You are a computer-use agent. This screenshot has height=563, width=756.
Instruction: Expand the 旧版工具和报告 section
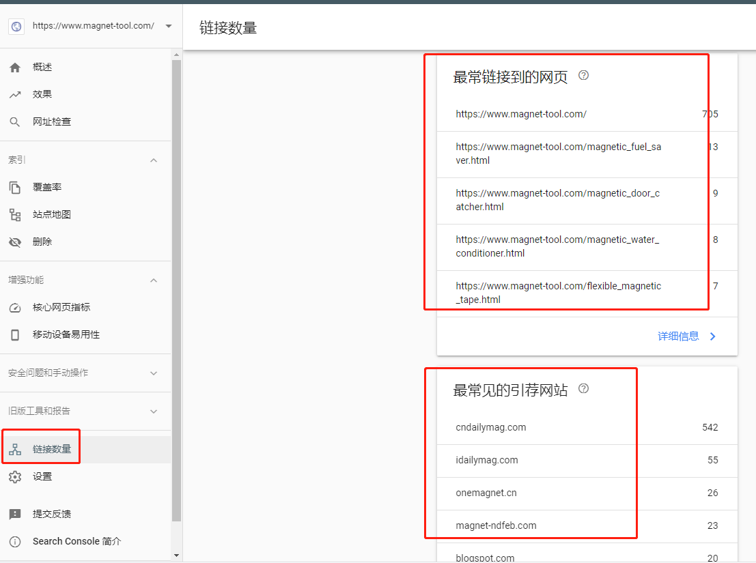[x=154, y=412]
